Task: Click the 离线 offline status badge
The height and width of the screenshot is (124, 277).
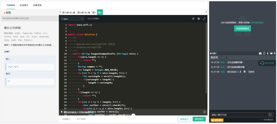Action: point(223,58)
